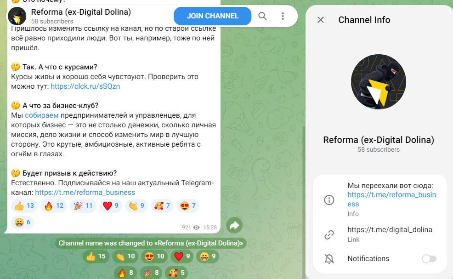Click the chain link icon
The image size is (453, 279).
click(329, 234)
